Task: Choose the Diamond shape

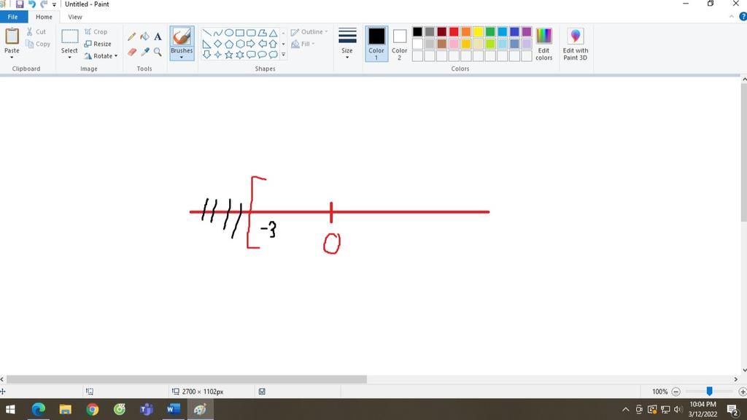Action: pos(217,44)
